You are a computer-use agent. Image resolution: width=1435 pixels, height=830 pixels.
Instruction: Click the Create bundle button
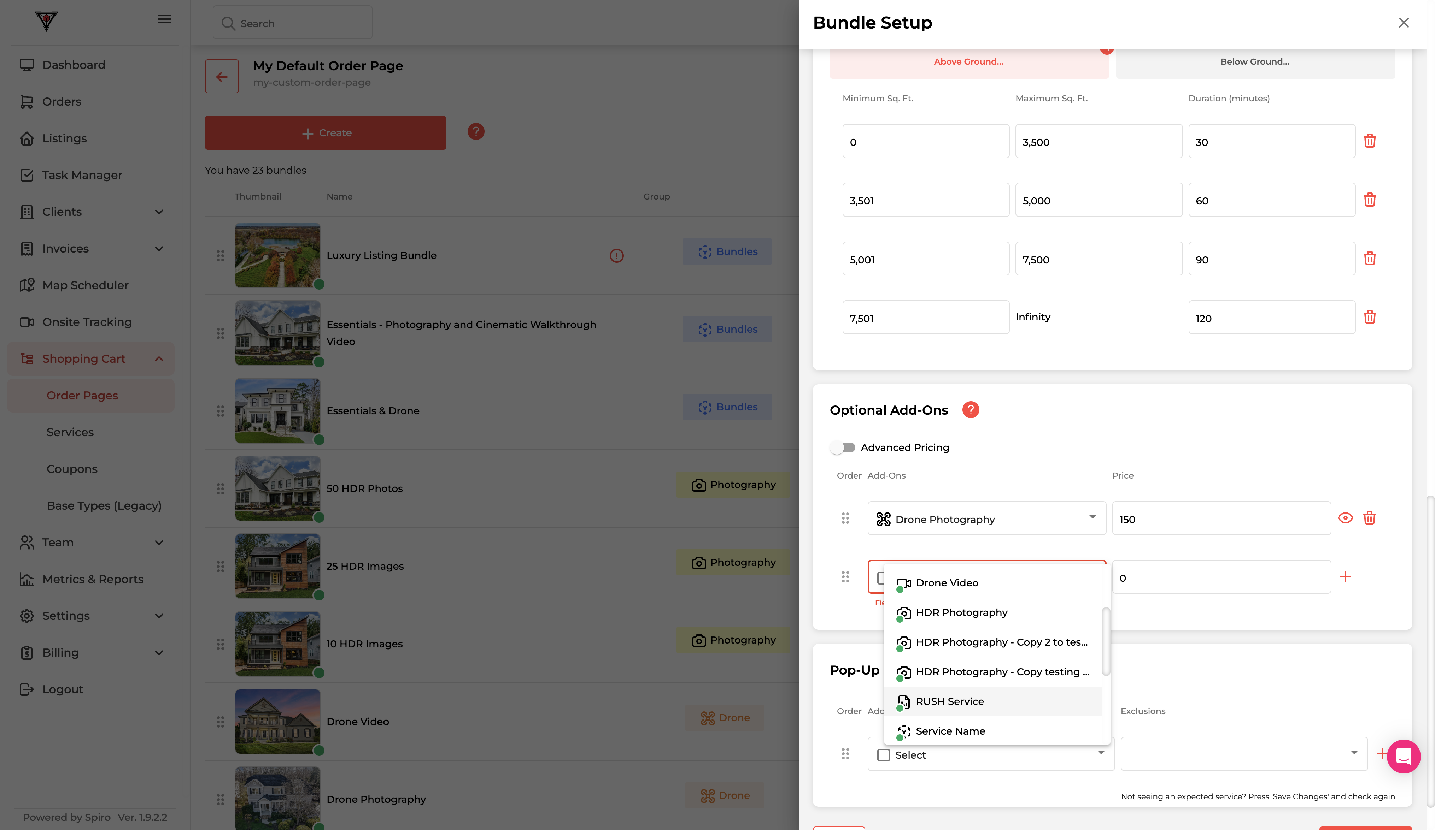(x=325, y=132)
